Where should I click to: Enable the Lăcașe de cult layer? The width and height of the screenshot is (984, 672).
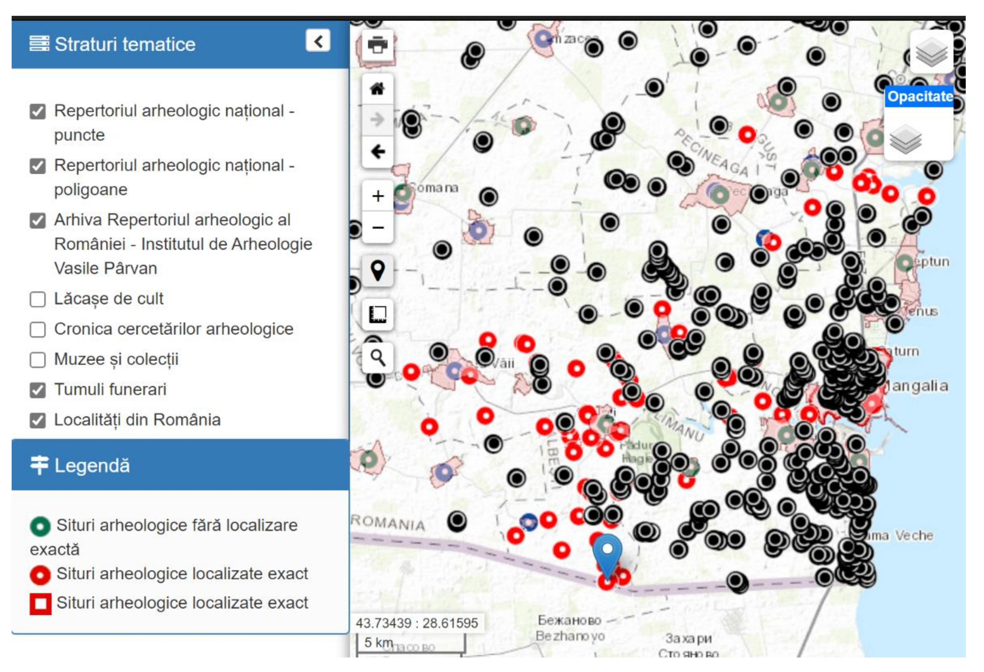point(38,299)
